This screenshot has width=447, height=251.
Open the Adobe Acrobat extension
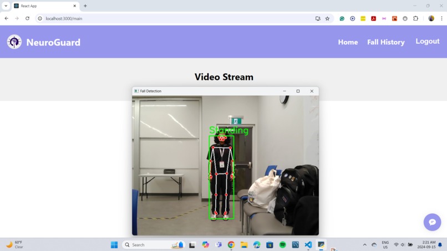click(373, 18)
